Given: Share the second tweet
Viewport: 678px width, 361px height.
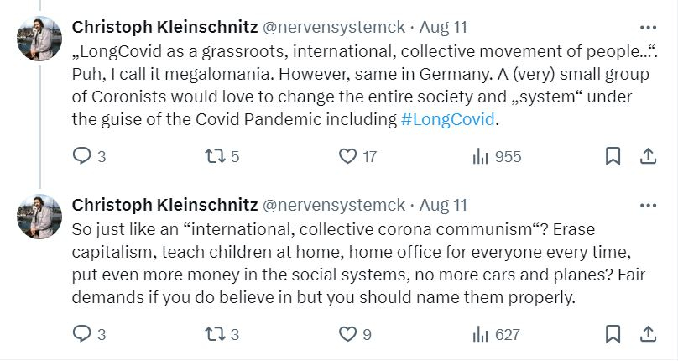Looking at the screenshot, I should tap(648, 334).
